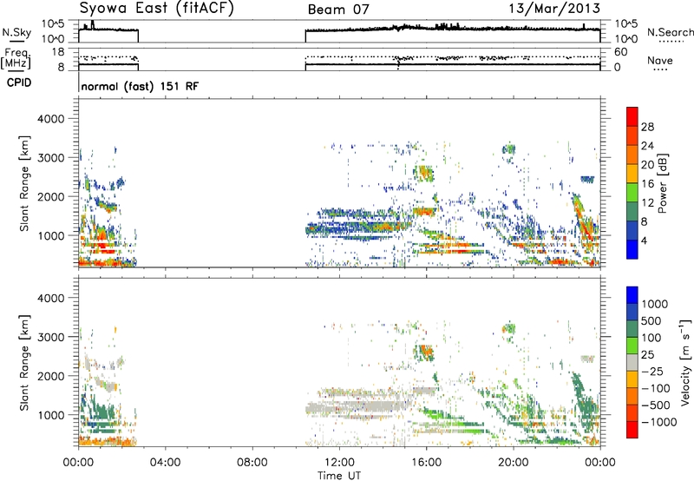
Task: Click the '20:00' time axis label
Action: click(x=514, y=463)
